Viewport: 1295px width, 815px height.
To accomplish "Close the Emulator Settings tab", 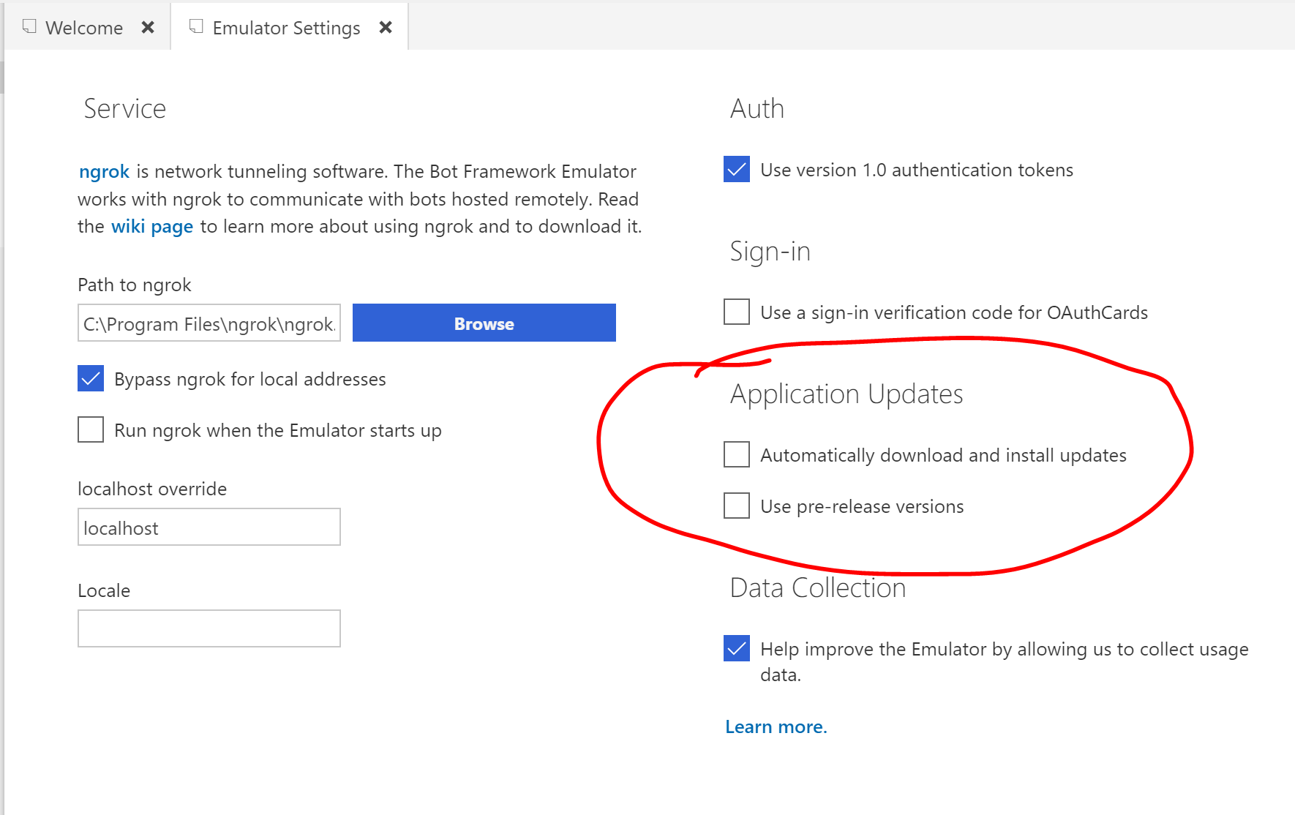I will coord(386,26).
